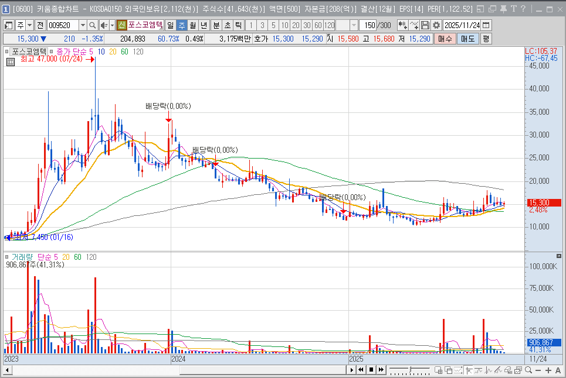The width and height of the screenshot is (566, 378).
Task: Click the question mark help icon
Action: click(523, 9)
